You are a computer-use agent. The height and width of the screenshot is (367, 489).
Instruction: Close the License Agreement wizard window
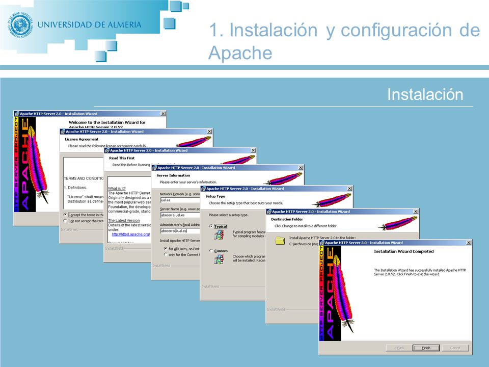coord(209,132)
